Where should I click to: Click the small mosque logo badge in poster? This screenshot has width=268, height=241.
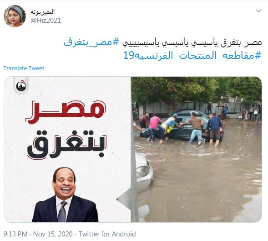point(21,86)
